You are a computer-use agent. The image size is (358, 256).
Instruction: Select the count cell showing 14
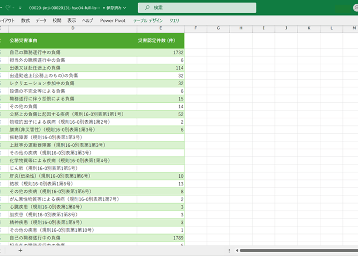(160, 107)
